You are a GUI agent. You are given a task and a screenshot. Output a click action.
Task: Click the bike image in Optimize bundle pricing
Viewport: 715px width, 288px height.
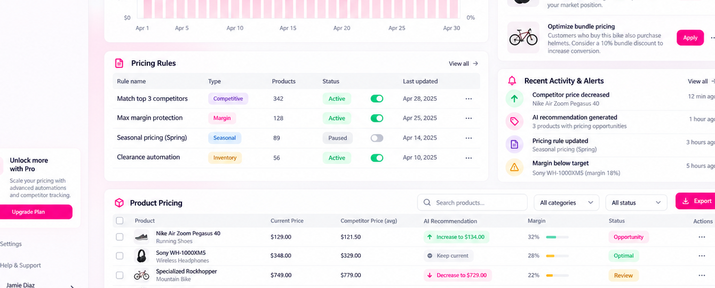523,37
